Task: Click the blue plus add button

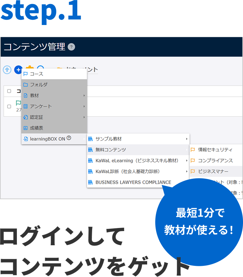Action: coord(18,70)
